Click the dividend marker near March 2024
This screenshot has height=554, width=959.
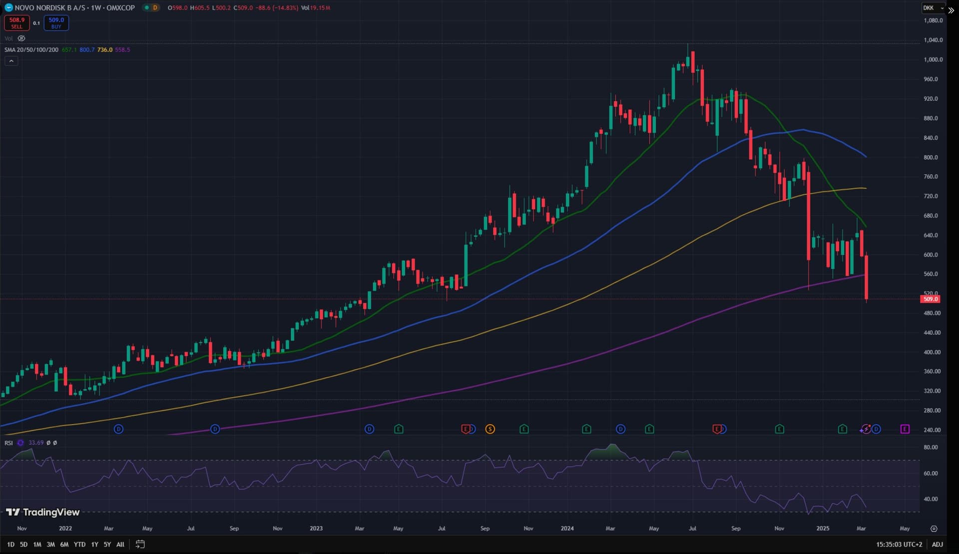click(x=620, y=429)
